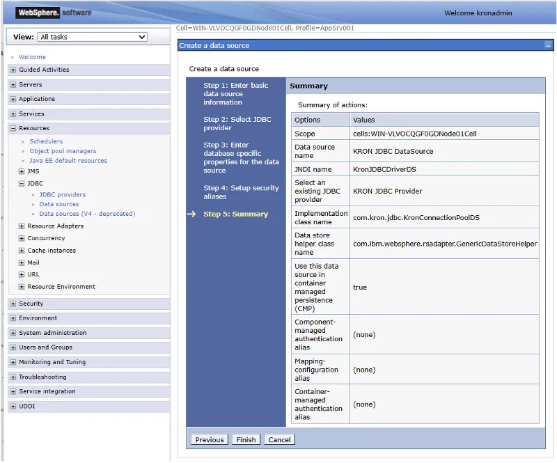The height and width of the screenshot is (463, 557).
Task: Expand the Resource Adapters node
Action: (x=22, y=226)
